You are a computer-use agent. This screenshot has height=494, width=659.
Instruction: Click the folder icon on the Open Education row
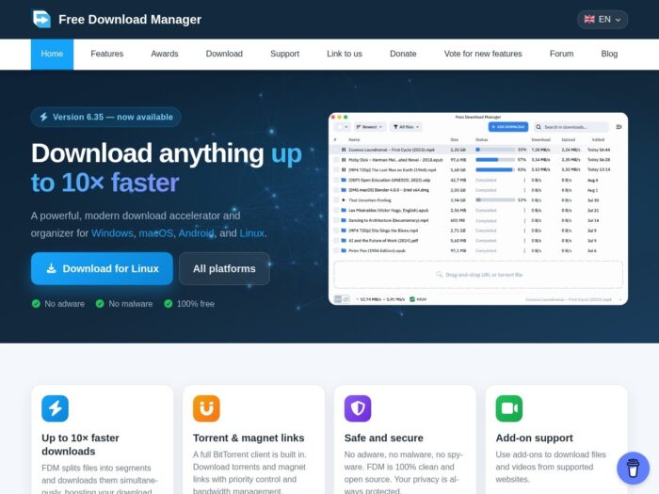344,180
